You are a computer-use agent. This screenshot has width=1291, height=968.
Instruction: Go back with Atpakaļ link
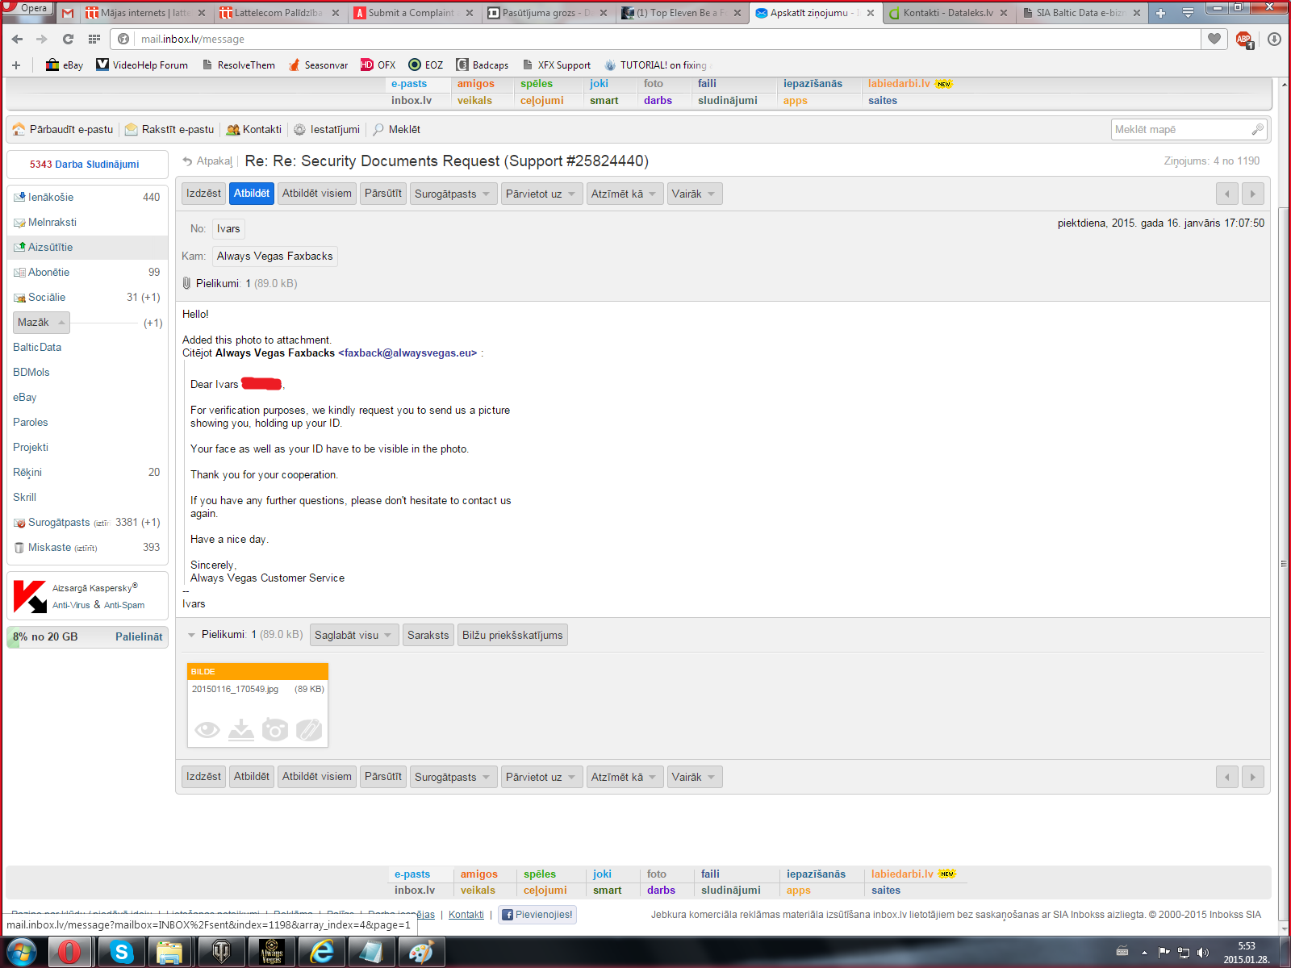(208, 161)
